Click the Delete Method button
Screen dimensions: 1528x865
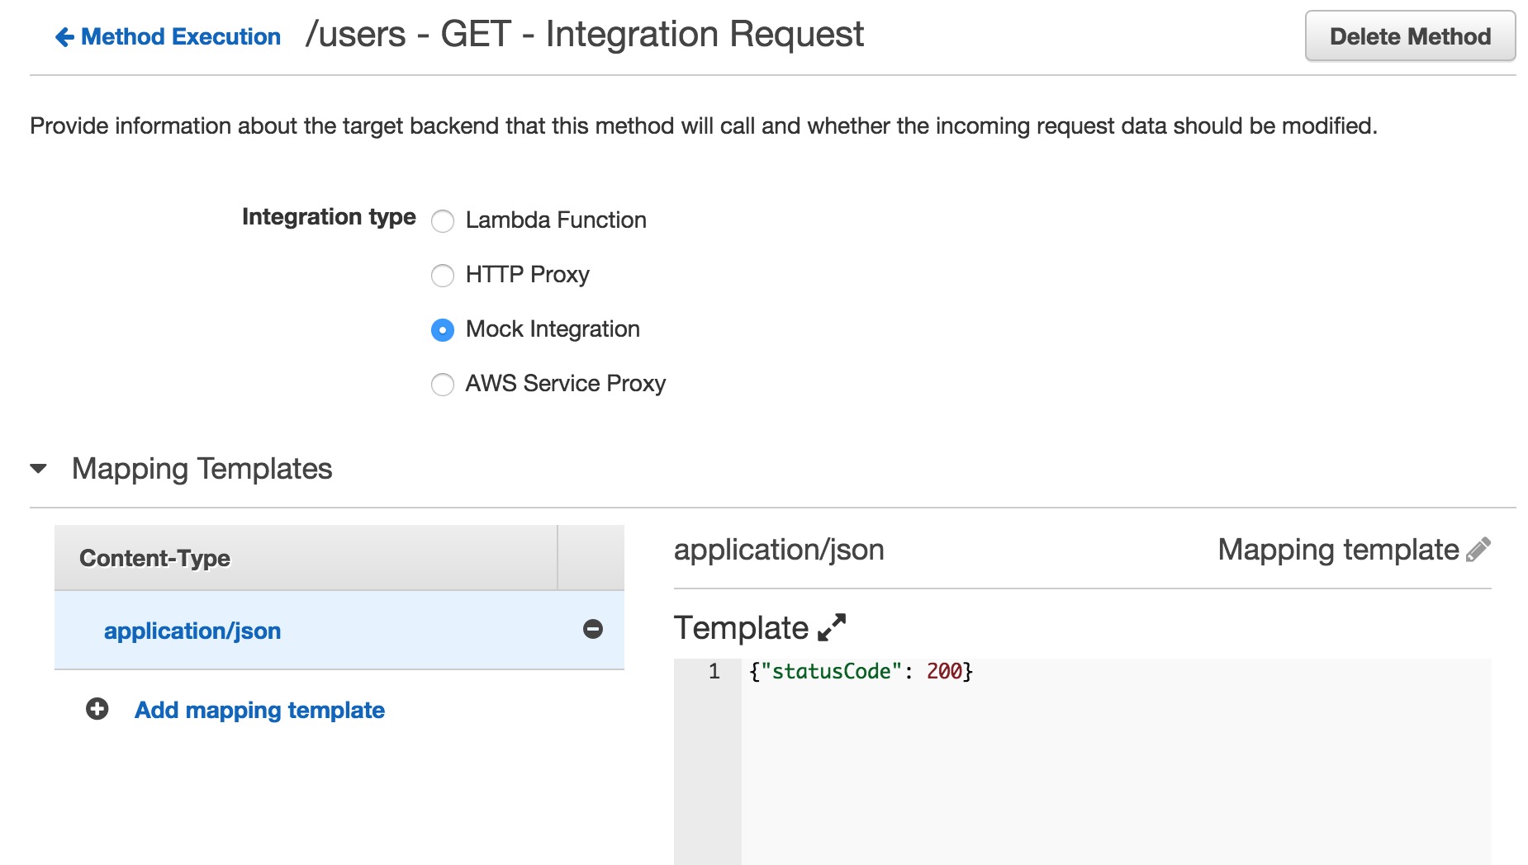point(1410,35)
